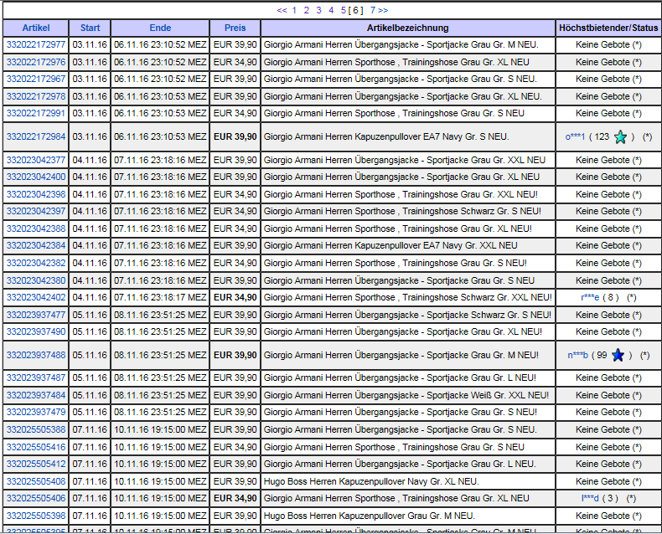
Task: Open article 332025505416
Action: tap(36, 447)
